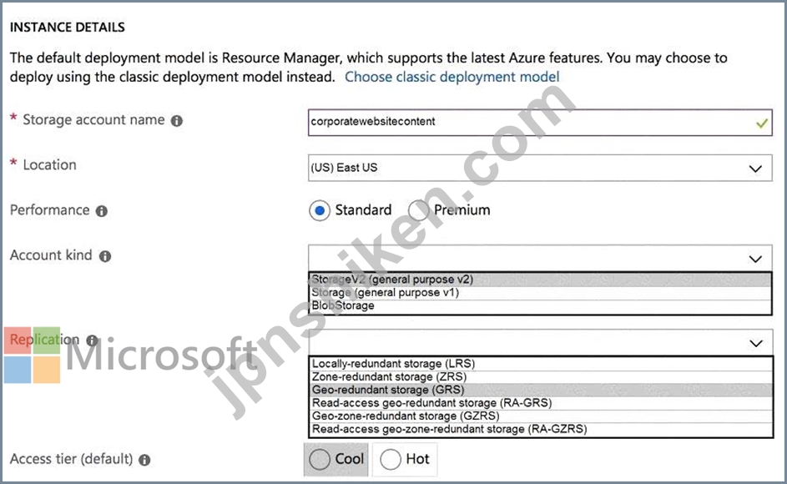The height and width of the screenshot is (484, 787).
Task: Click the Replication info icon
Action: pyautogui.click(x=92, y=340)
